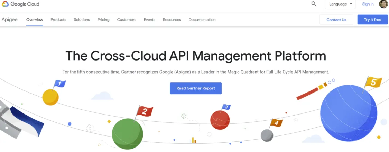
Task: Click the Google Cloud logo
Action: [x=21, y=4]
